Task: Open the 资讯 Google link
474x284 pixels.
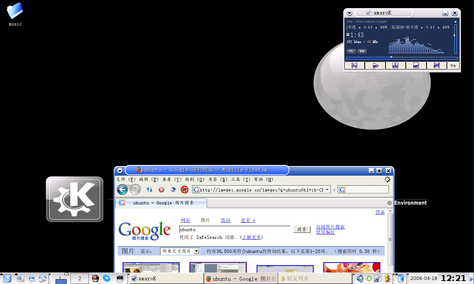Action: click(226, 220)
